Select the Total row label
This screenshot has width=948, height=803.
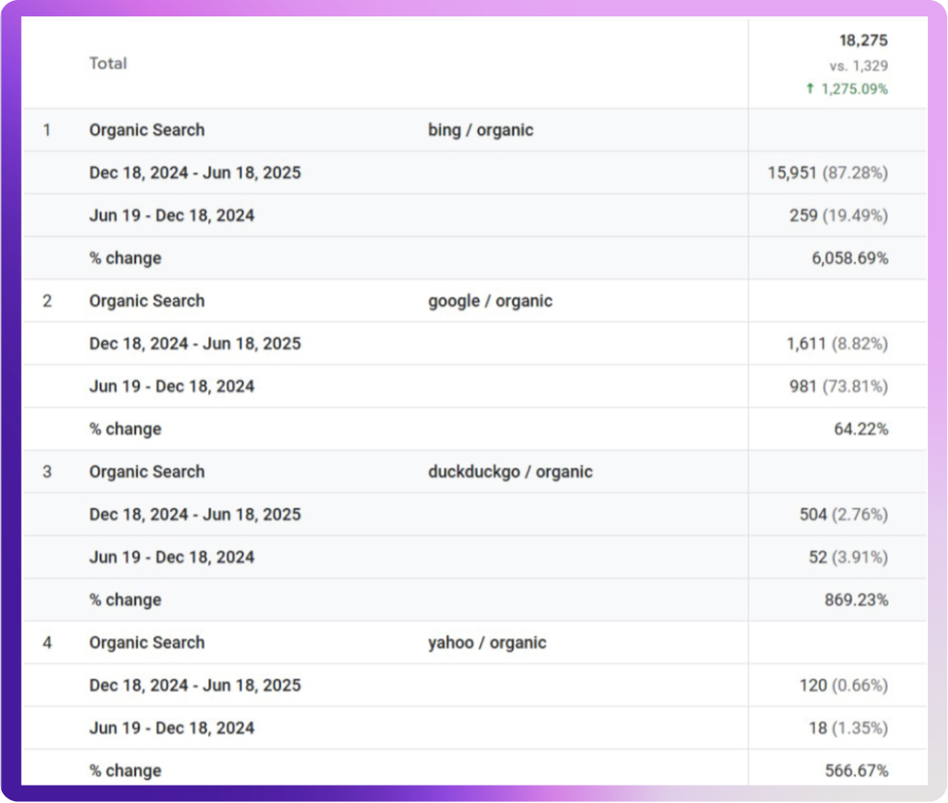tap(109, 64)
